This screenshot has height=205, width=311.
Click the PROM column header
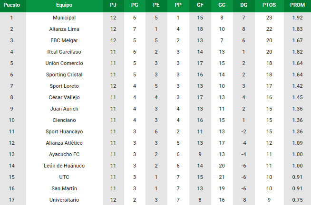297,5
